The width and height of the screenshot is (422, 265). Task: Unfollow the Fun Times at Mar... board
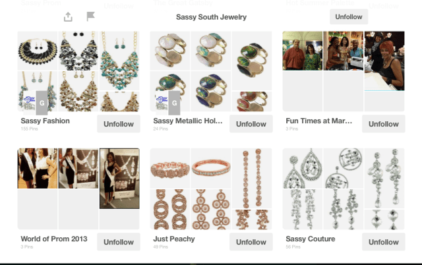384,124
